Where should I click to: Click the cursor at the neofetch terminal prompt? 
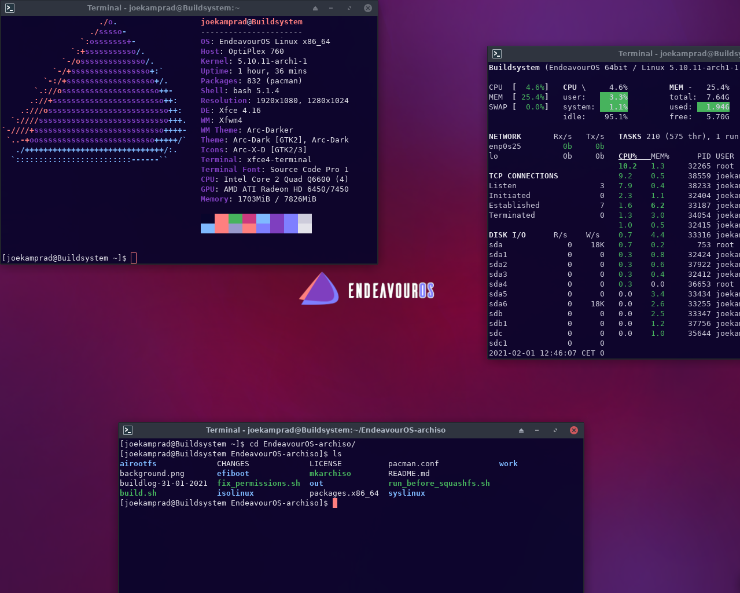pyautogui.click(x=134, y=258)
